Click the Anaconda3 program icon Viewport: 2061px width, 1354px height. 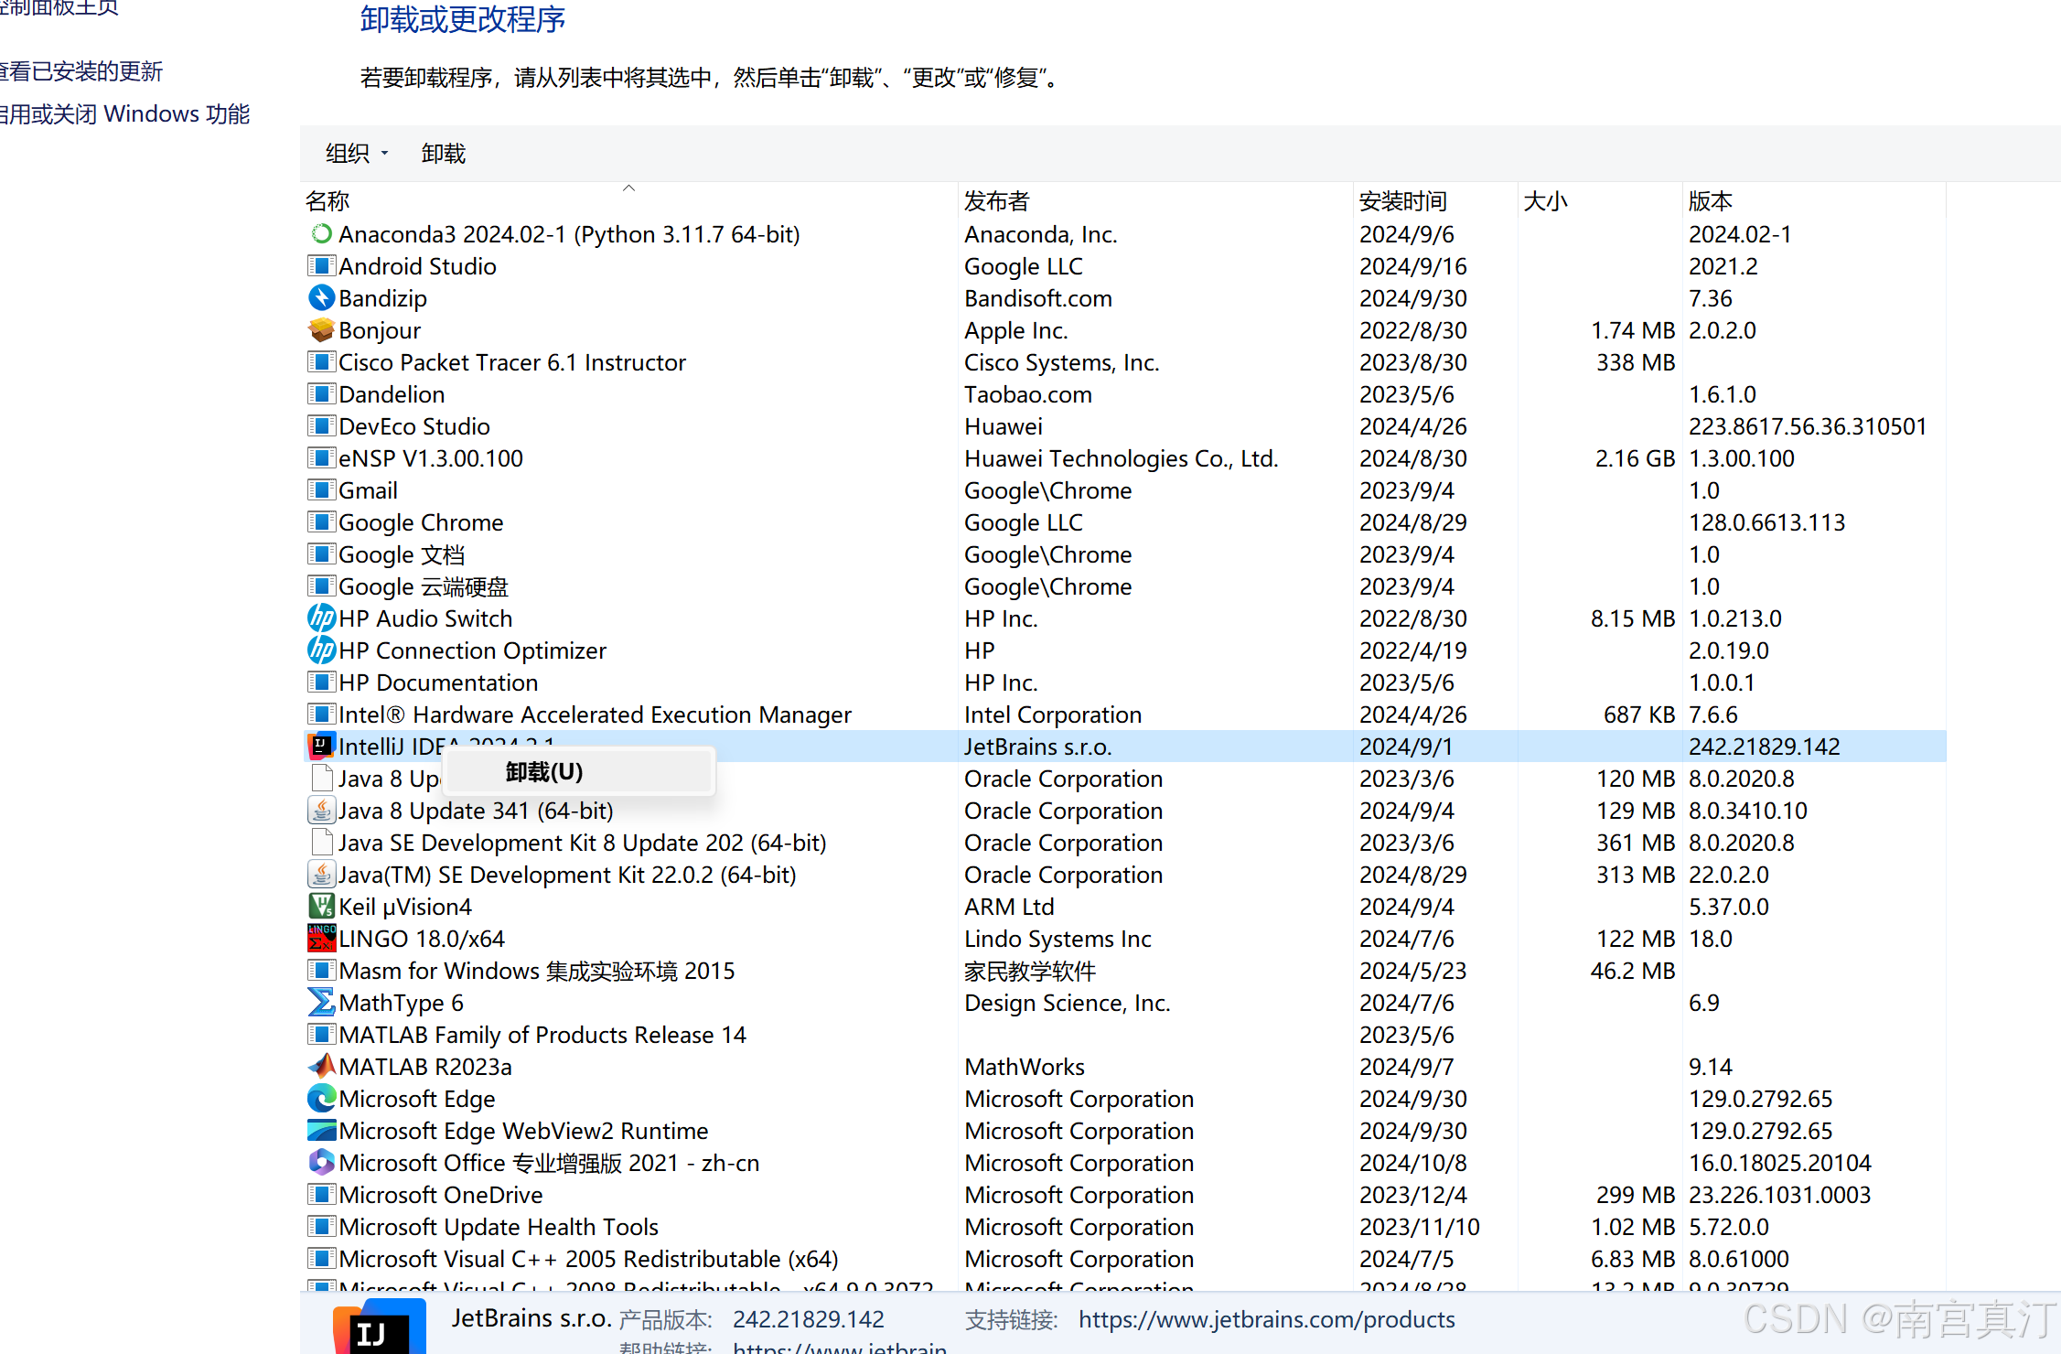(x=321, y=234)
